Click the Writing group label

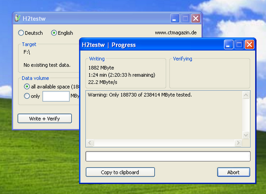tap(97, 59)
